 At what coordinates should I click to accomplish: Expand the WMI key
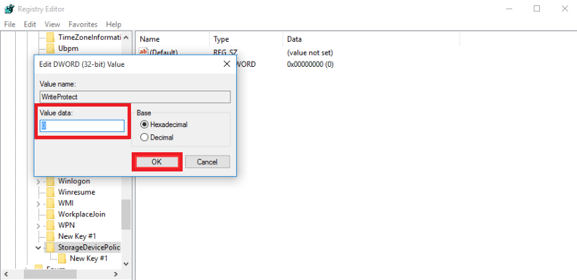pos(38,203)
